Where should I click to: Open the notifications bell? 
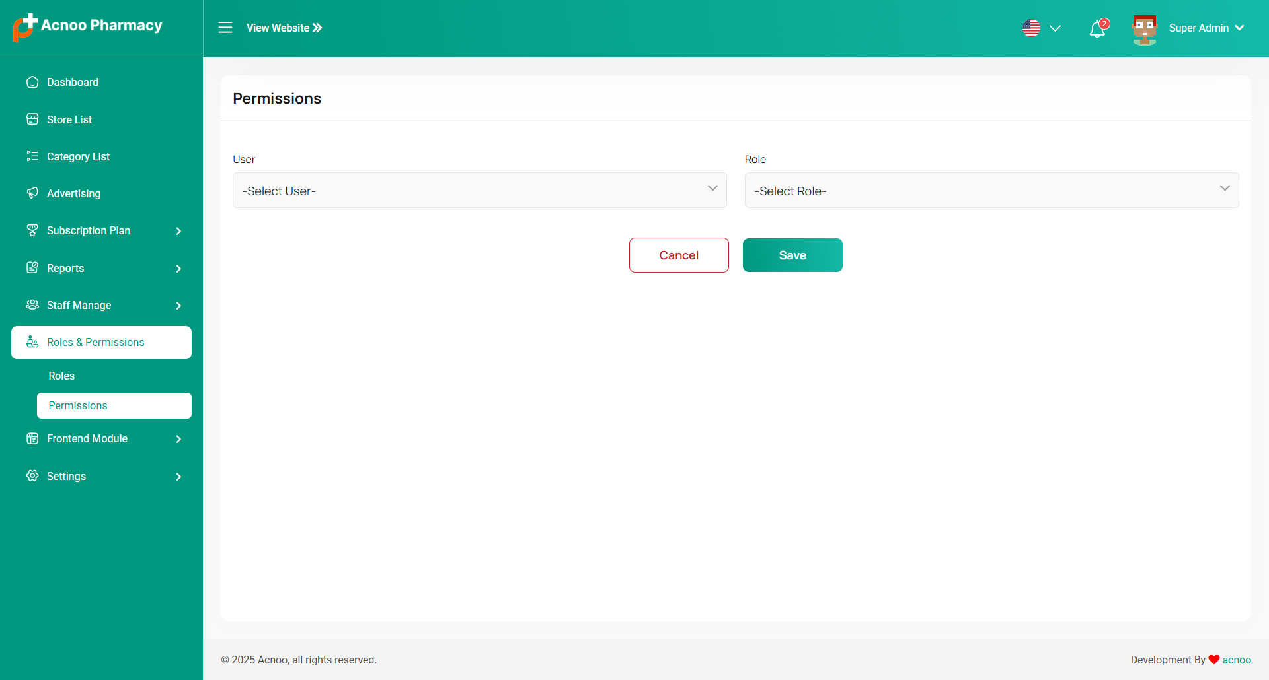[x=1097, y=29]
